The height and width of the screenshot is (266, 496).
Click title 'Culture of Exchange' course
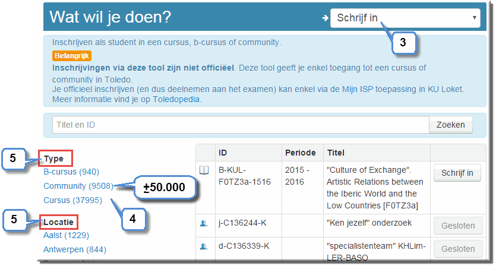click(x=375, y=188)
